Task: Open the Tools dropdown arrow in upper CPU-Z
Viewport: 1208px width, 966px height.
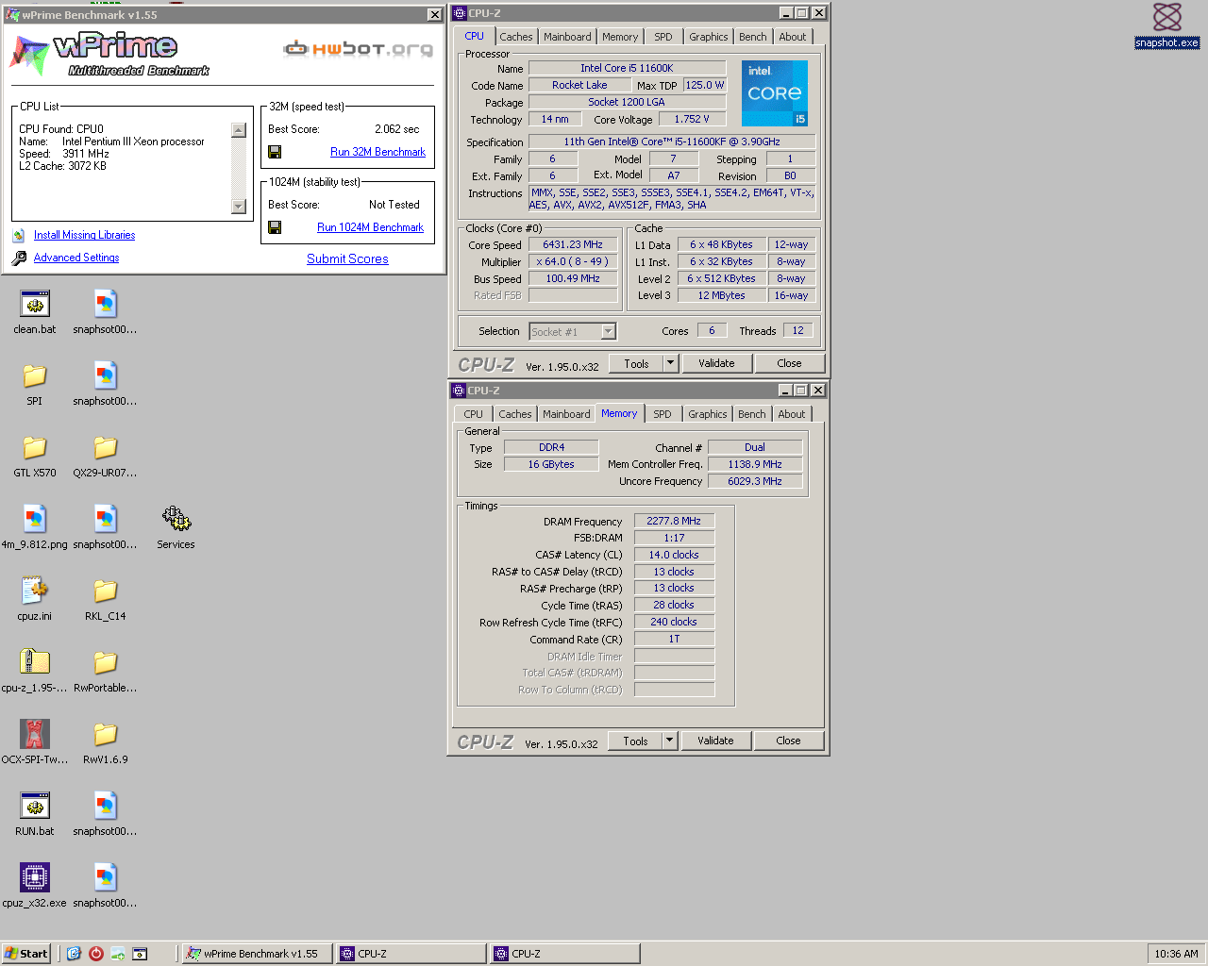Action: [670, 363]
